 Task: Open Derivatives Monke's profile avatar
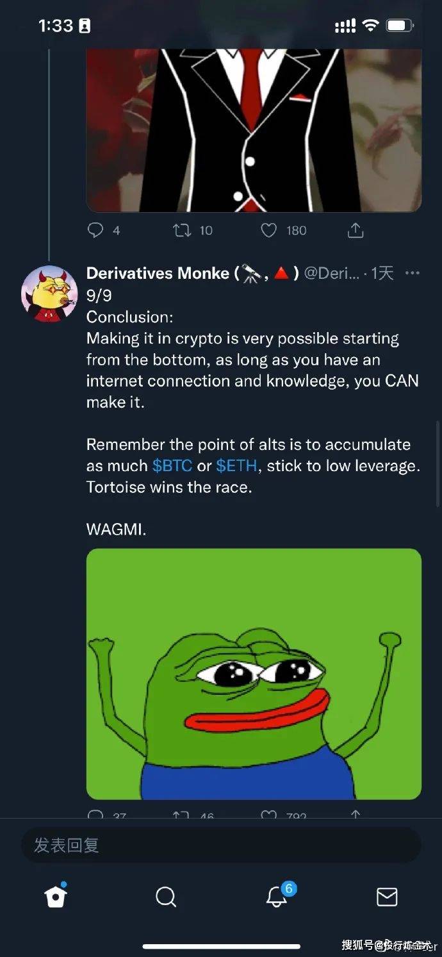point(49,294)
